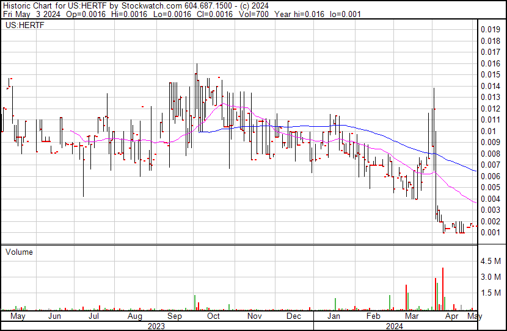
Task: Click the 2024 year label under the axis
Action: click(395, 326)
